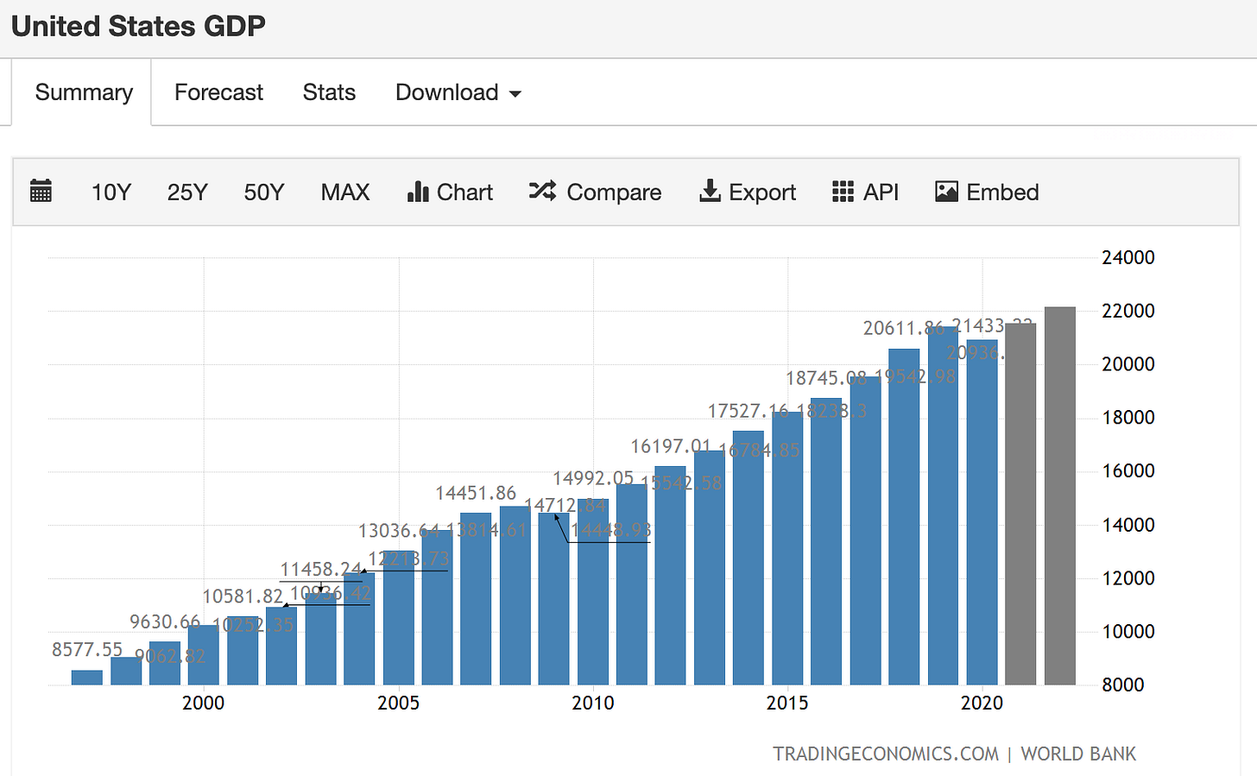Select the blue bar above the 2000 label

204,655
